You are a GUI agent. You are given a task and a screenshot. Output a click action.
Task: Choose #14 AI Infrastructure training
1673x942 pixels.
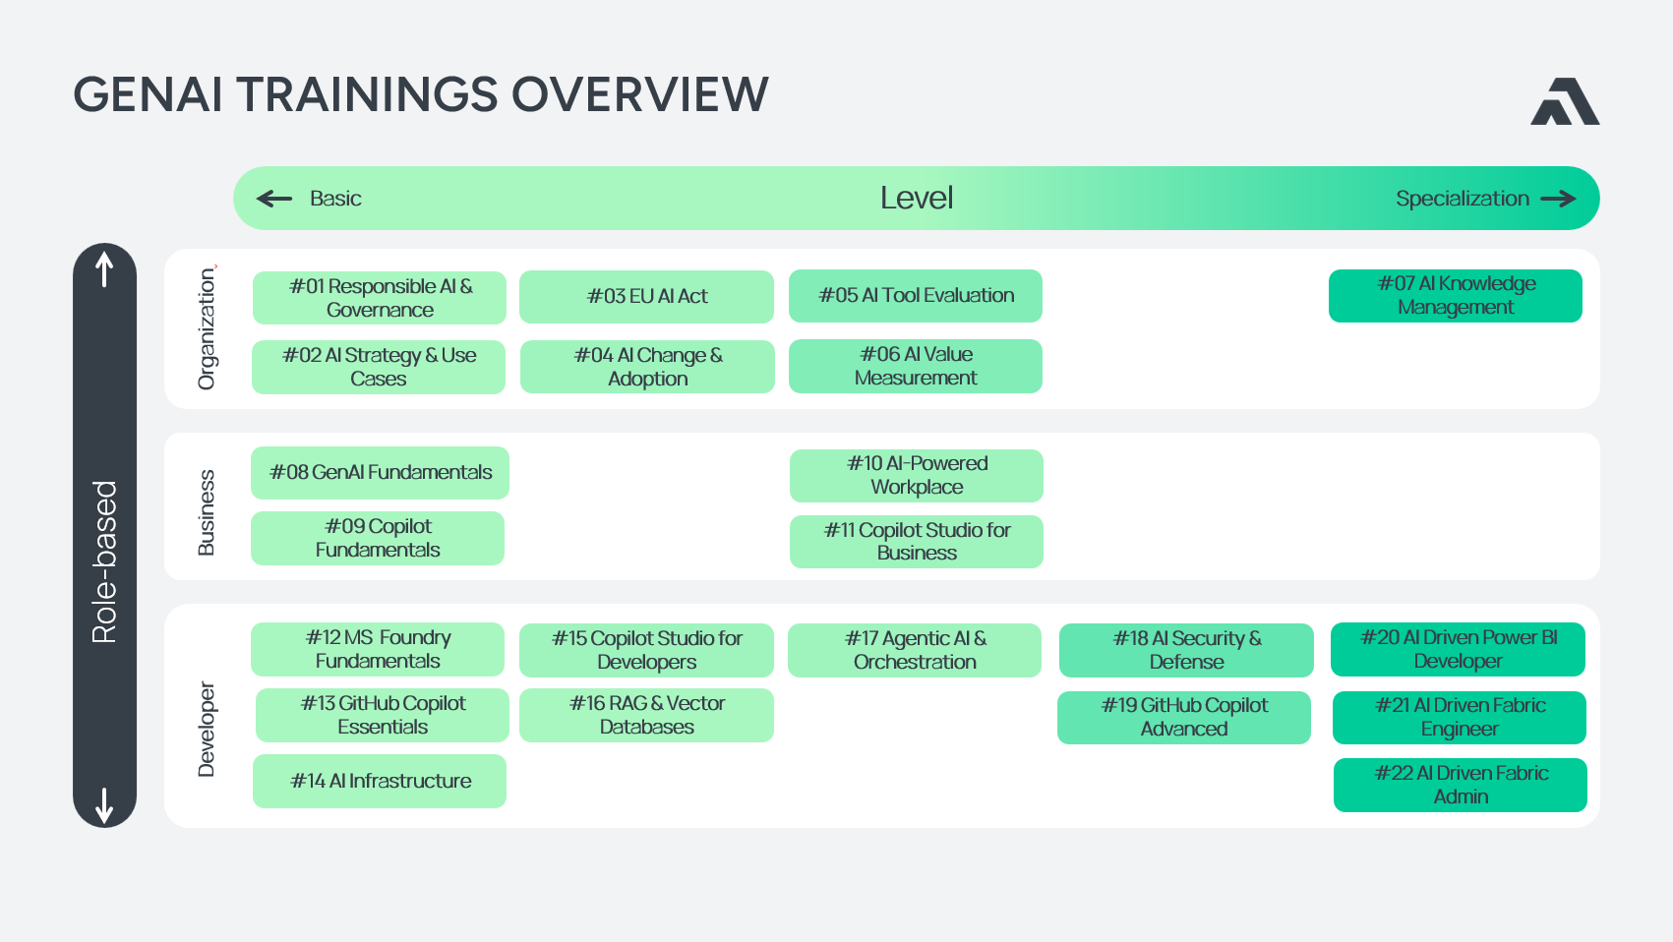(380, 782)
